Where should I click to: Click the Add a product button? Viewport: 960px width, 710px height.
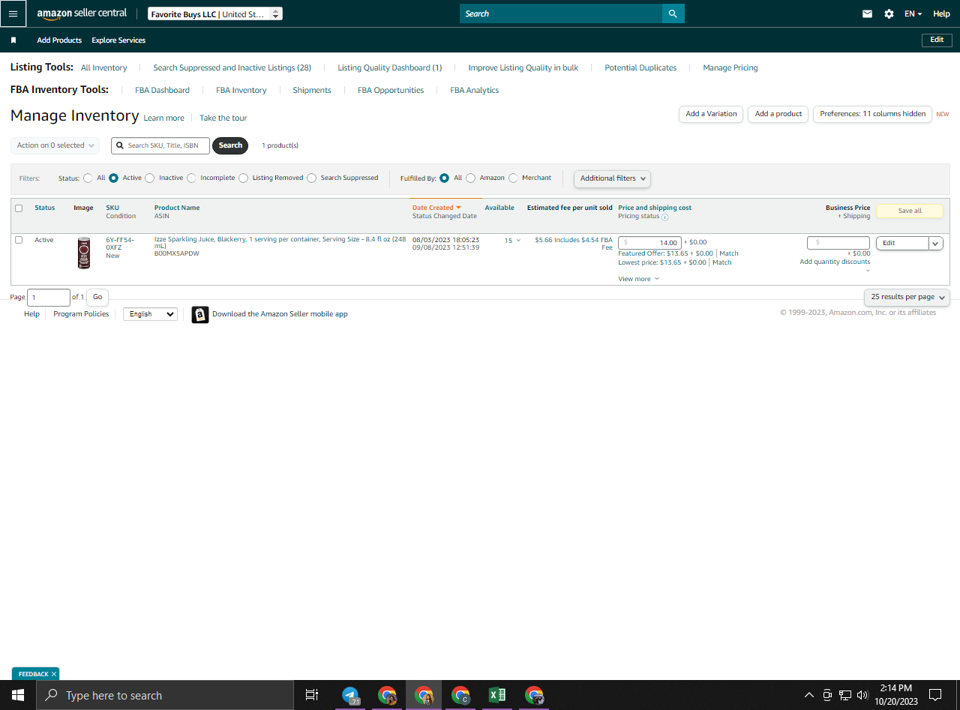click(778, 114)
